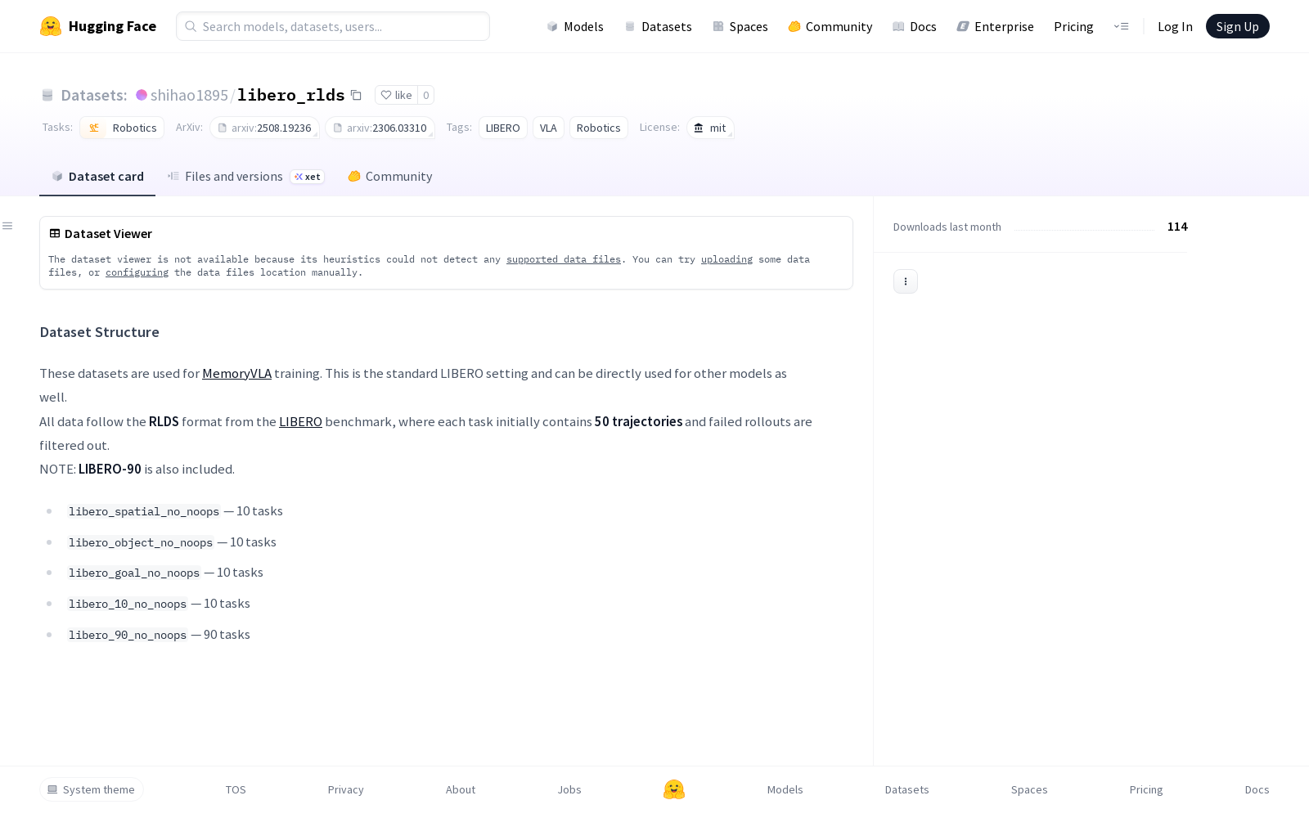Open Enterprise in the top navigation

click(x=996, y=26)
